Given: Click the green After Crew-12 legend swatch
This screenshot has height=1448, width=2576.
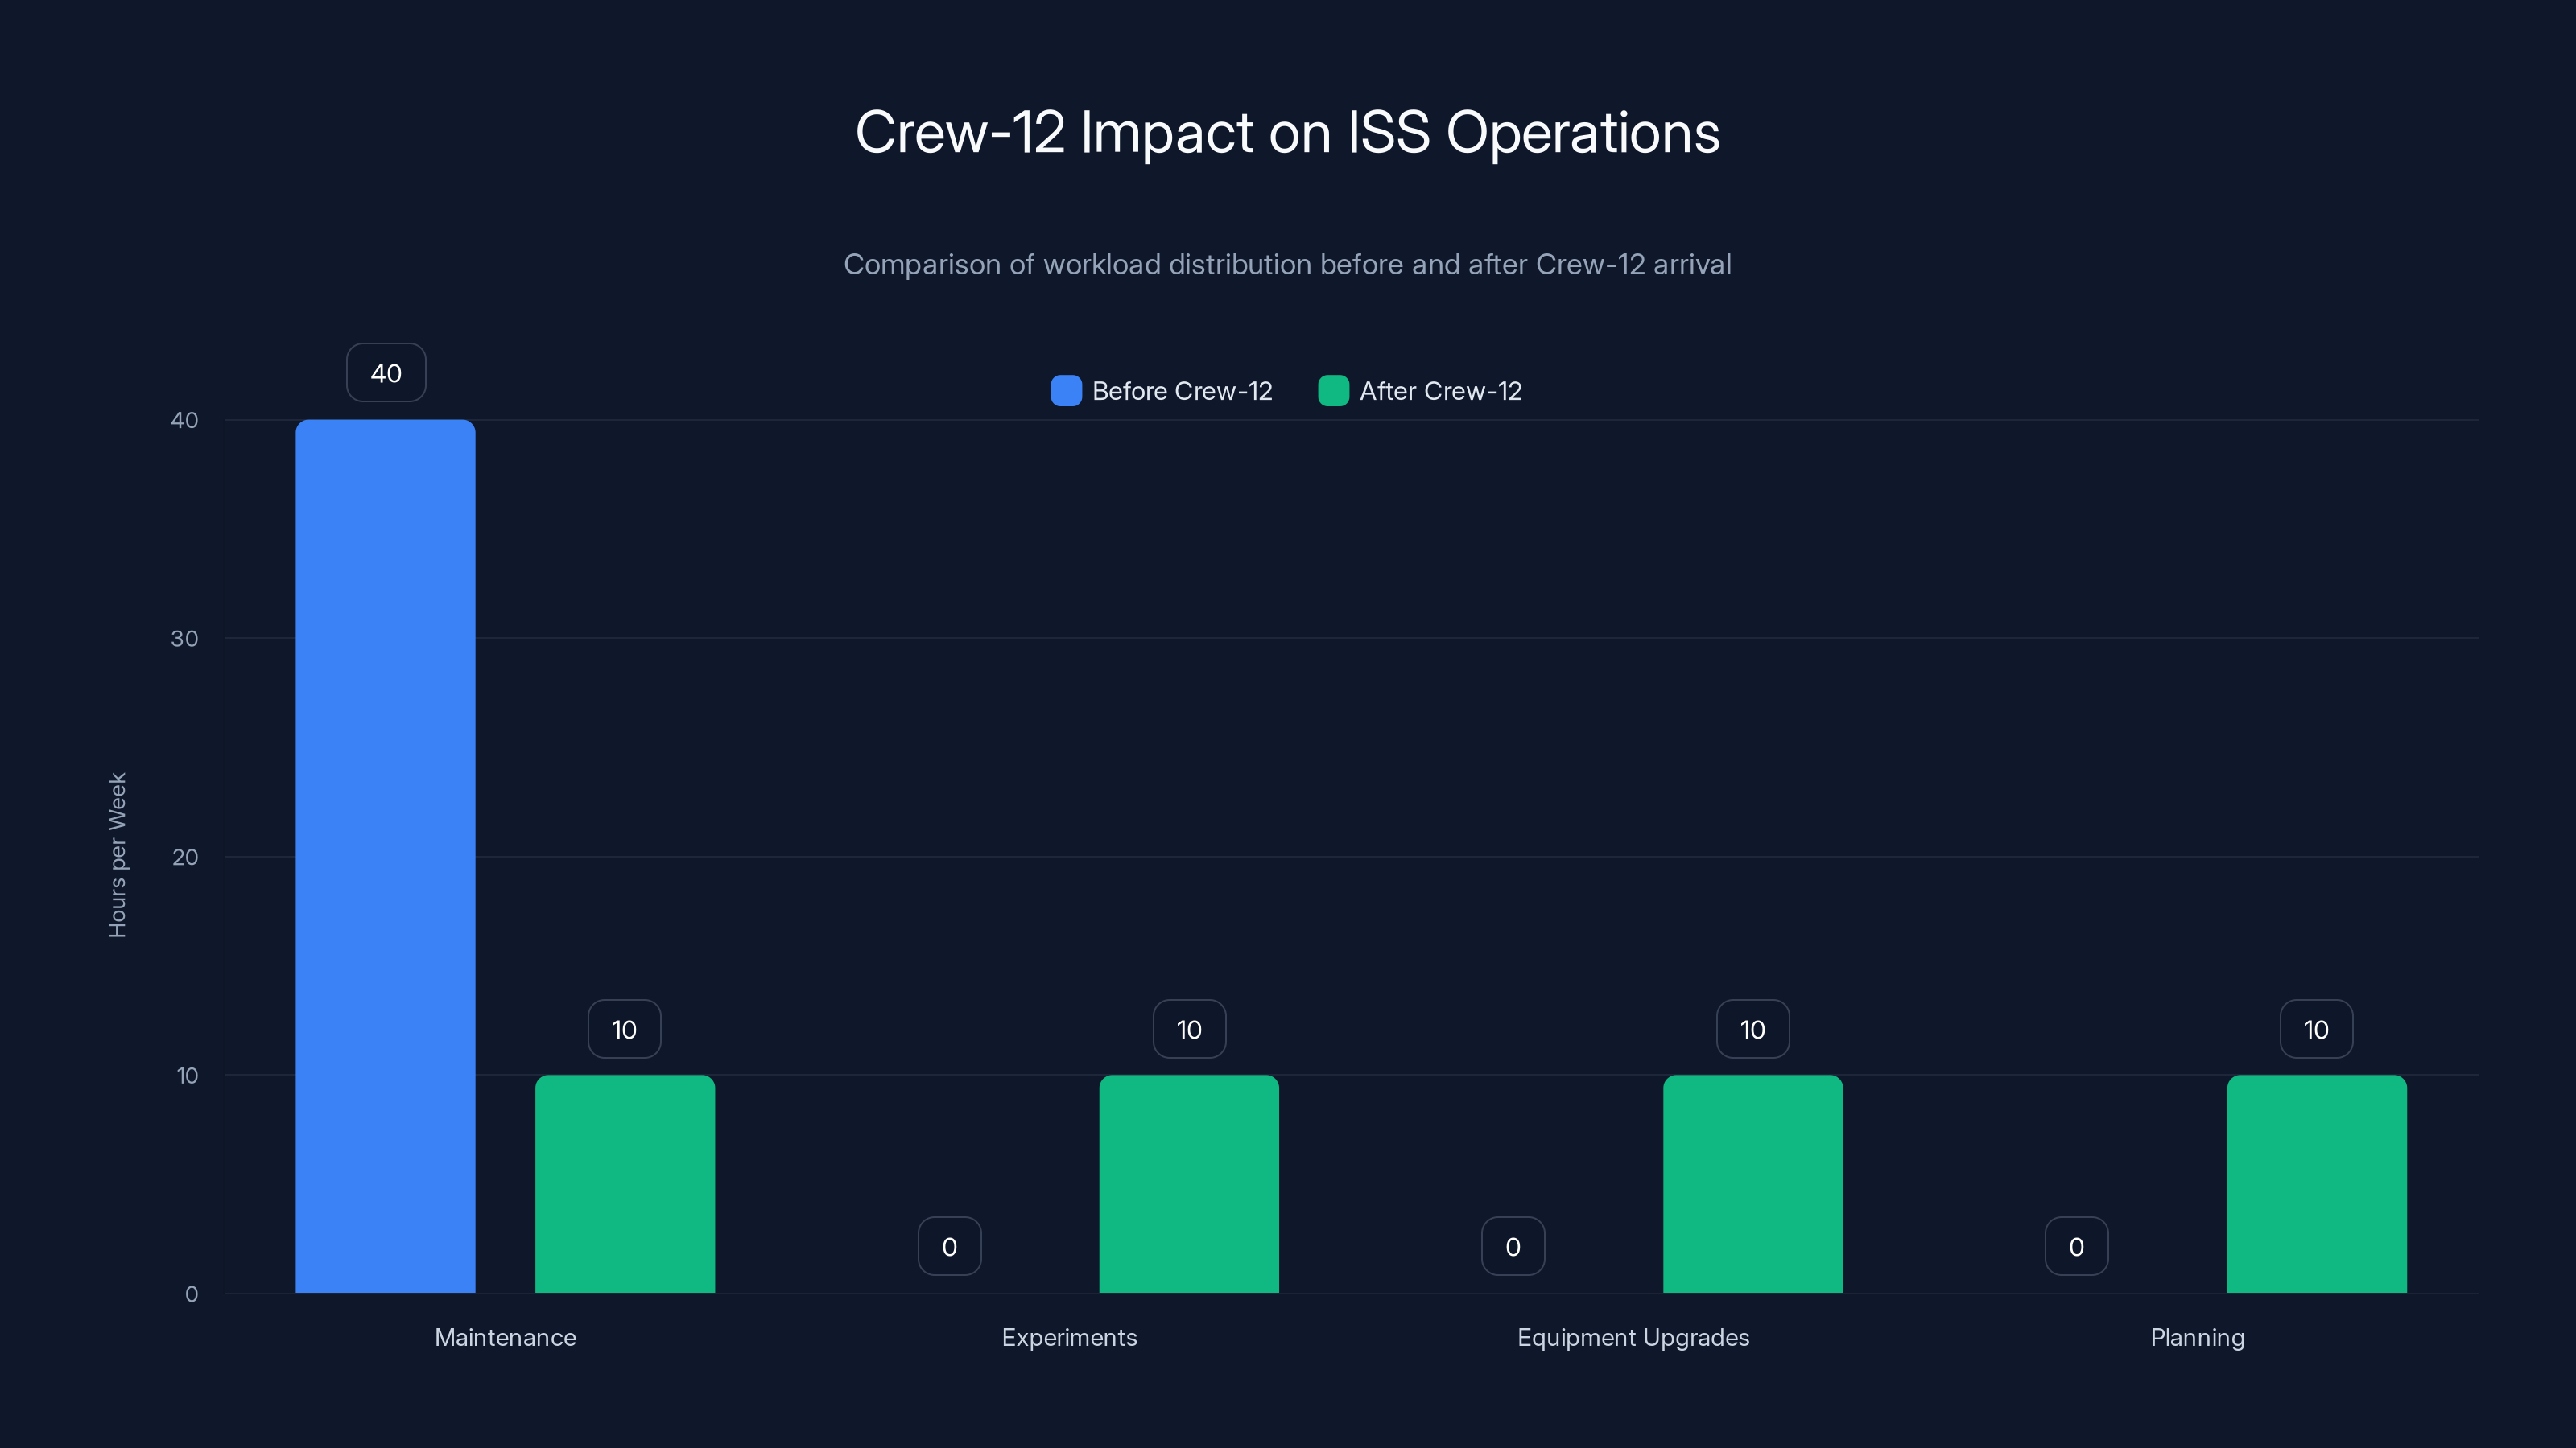Looking at the screenshot, I should [1334, 391].
